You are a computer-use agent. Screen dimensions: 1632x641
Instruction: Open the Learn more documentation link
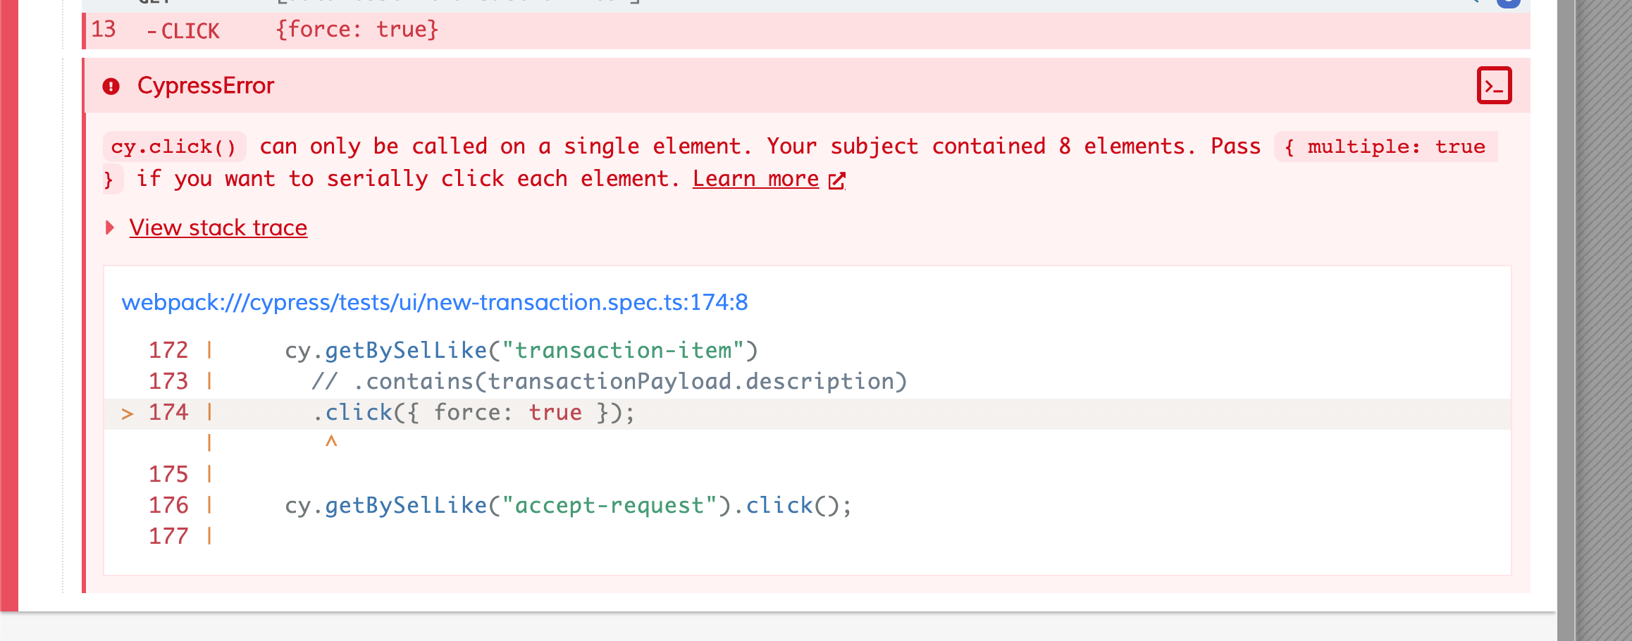click(754, 179)
